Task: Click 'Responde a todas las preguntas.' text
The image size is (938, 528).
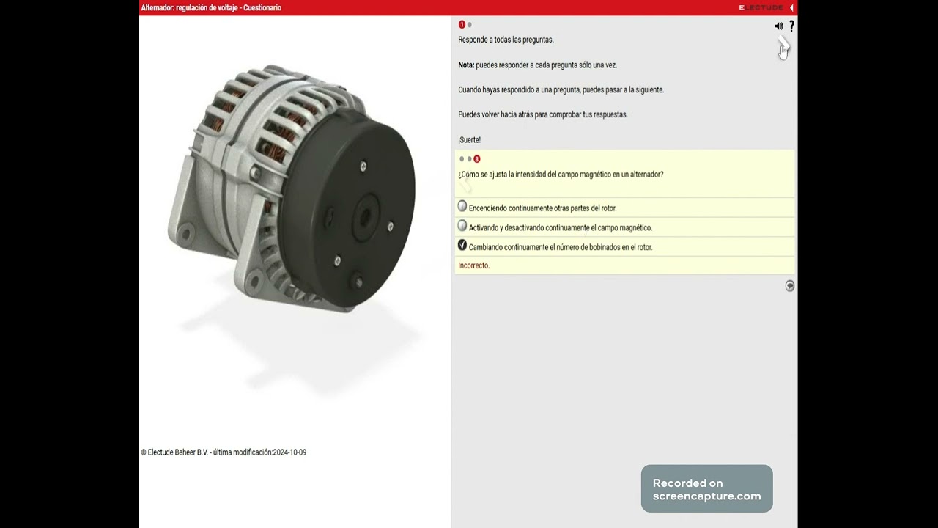Action: [x=506, y=40]
